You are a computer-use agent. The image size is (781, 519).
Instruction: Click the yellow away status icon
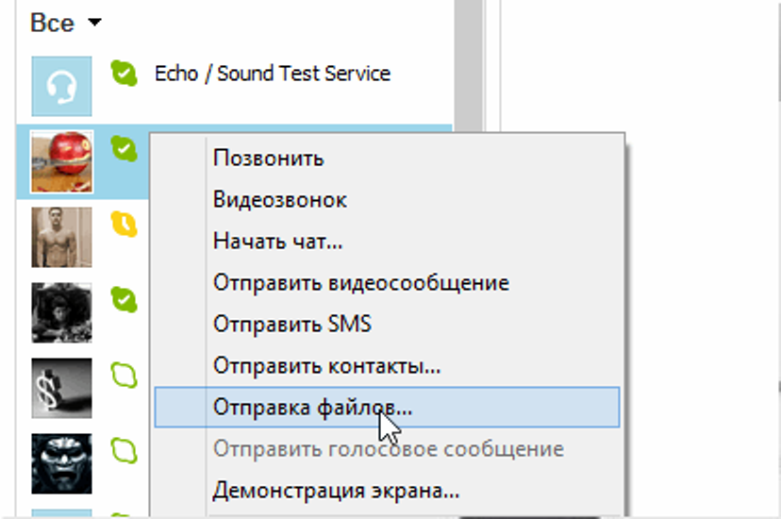pos(125,224)
